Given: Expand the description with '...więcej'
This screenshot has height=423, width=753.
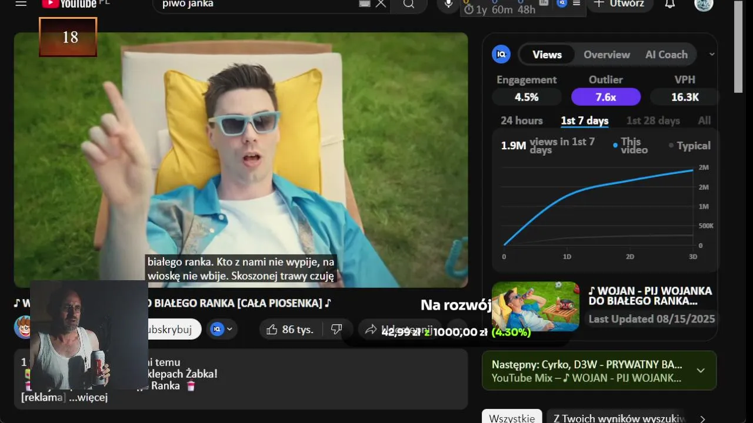Looking at the screenshot, I should [88, 398].
